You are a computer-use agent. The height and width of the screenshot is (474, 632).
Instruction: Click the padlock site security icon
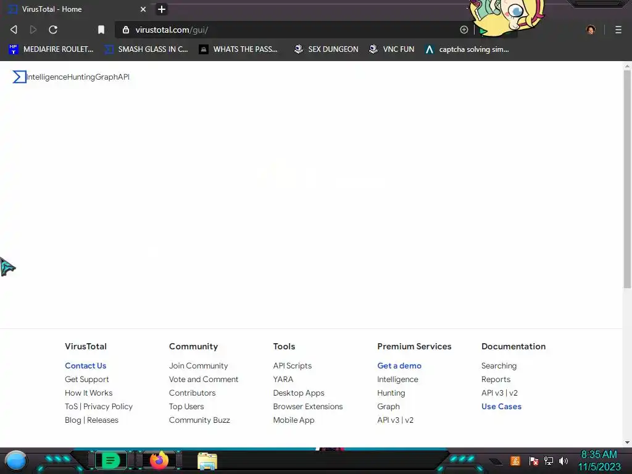point(126,30)
